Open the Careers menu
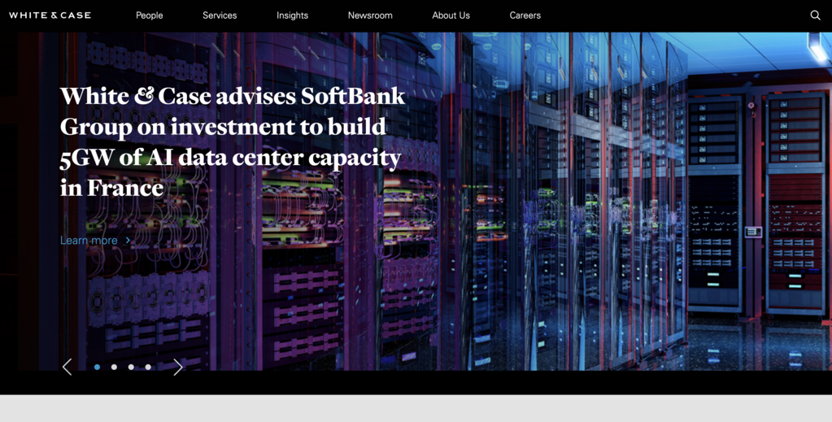The width and height of the screenshot is (832, 422). point(525,15)
